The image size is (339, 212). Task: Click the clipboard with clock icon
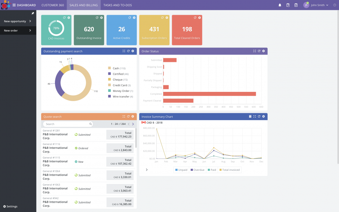pos(288,5)
